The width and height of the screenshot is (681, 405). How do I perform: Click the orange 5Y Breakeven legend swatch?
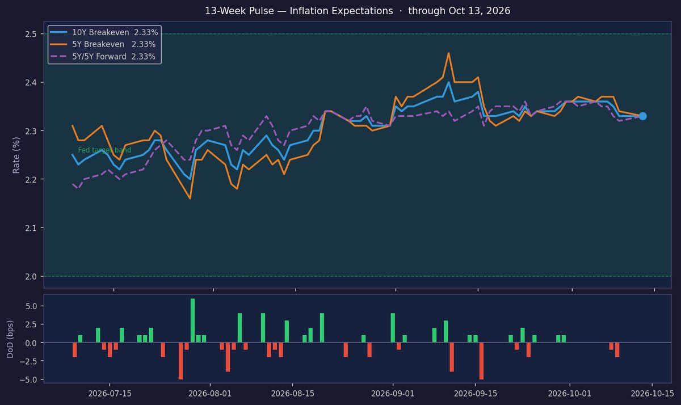[60, 44]
